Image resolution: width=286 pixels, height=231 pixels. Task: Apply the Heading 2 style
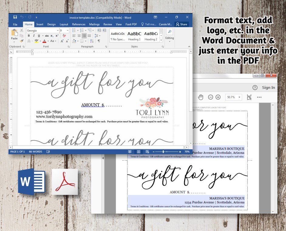pos(151,36)
